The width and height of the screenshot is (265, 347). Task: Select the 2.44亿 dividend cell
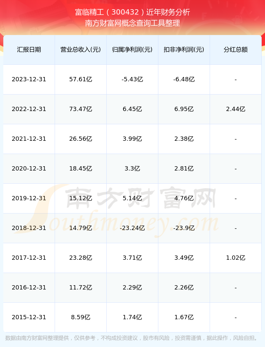(236, 109)
